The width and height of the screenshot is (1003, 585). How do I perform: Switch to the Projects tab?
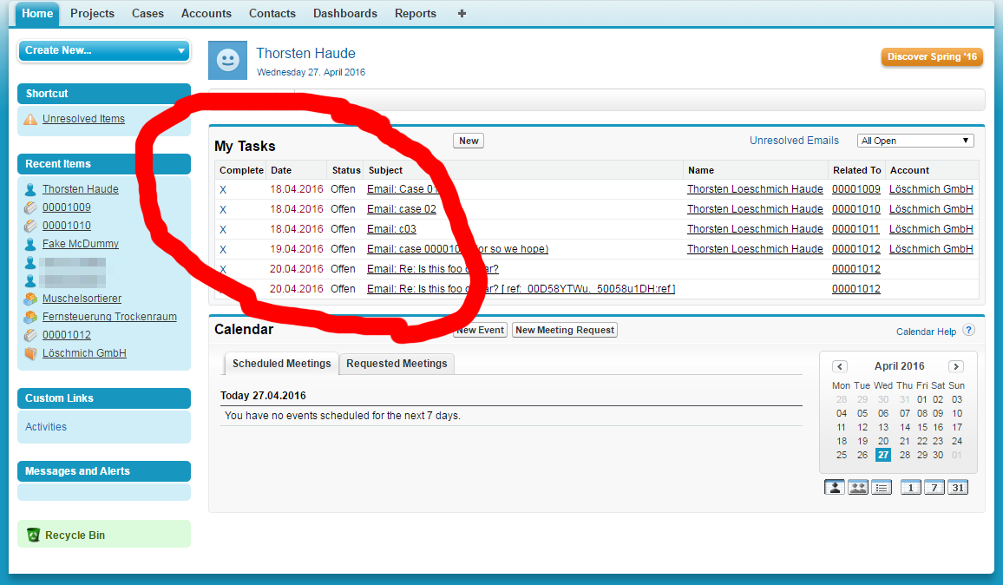tap(92, 13)
